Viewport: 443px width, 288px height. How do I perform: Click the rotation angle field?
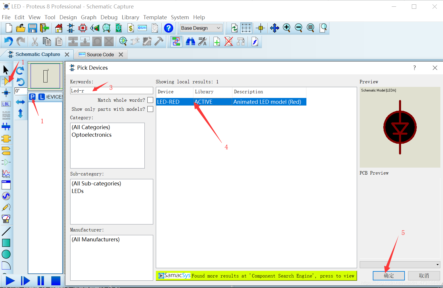coord(21,91)
